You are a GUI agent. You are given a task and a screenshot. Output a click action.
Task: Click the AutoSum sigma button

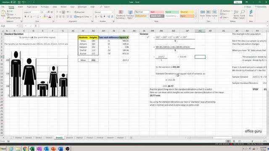[225, 11]
